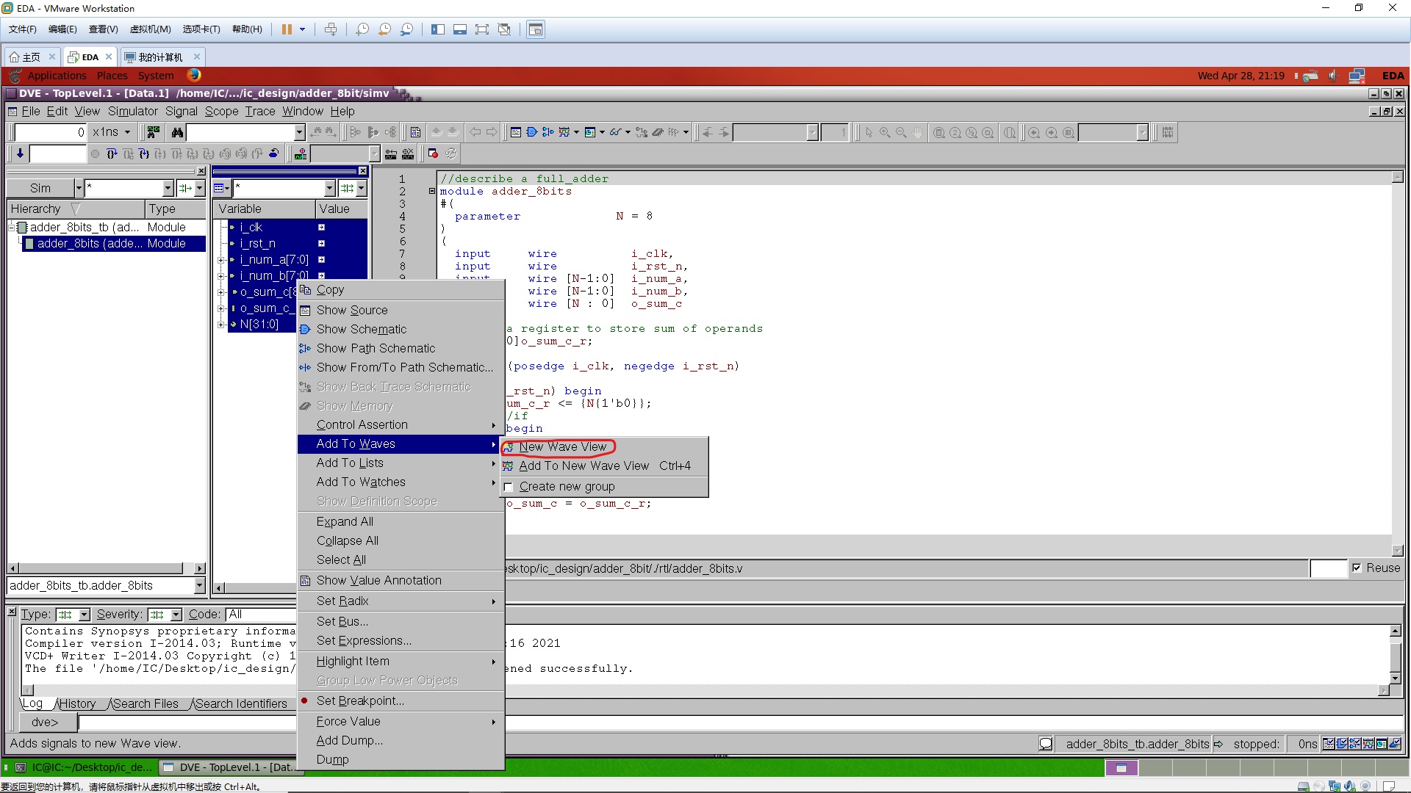Open the Severity filter dropdown
Viewport: 1411px width, 793px height.
click(x=176, y=615)
